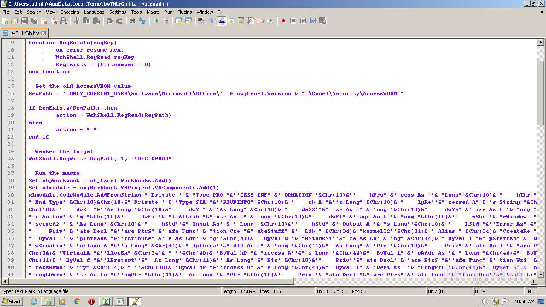Toggle Folder as Workspace icon
The image size is (546, 307).
coord(261,21)
